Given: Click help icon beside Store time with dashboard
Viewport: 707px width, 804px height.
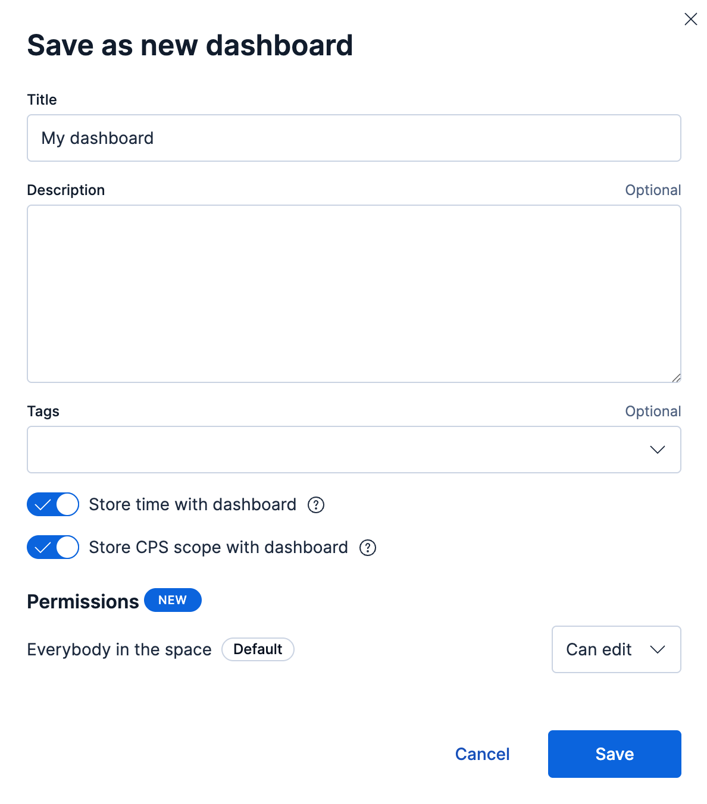Looking at the screenshot, I should pyautogui.click(x=316, y=505).
